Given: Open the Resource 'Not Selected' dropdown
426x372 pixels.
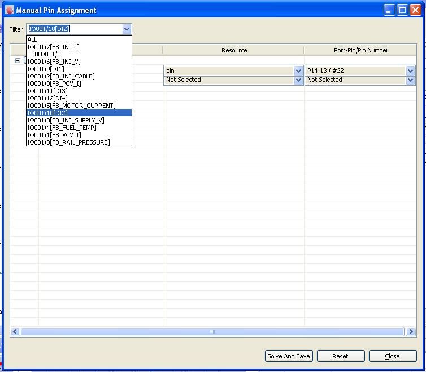Looking at the screenshot, I should coord(298,80).
